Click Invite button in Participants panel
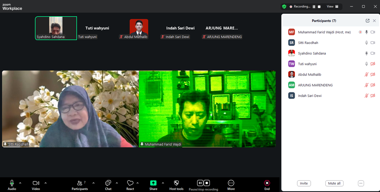380x192 pixels. click(x=304, y=183)
